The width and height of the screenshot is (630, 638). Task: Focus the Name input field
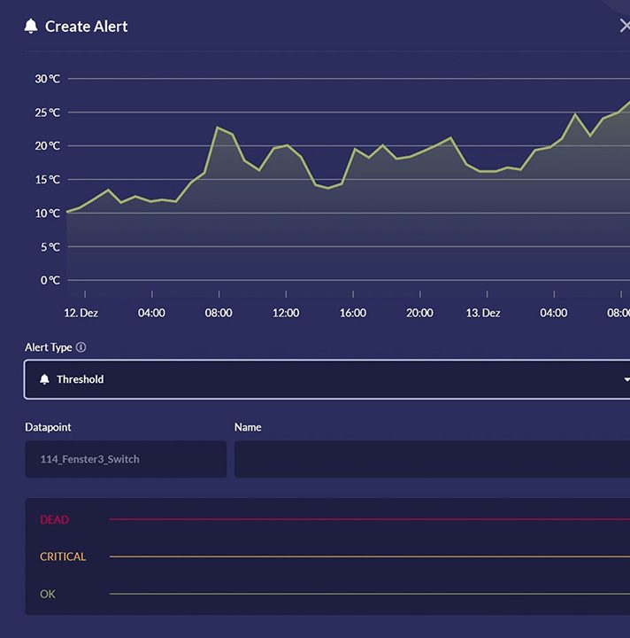pos(432,459)
